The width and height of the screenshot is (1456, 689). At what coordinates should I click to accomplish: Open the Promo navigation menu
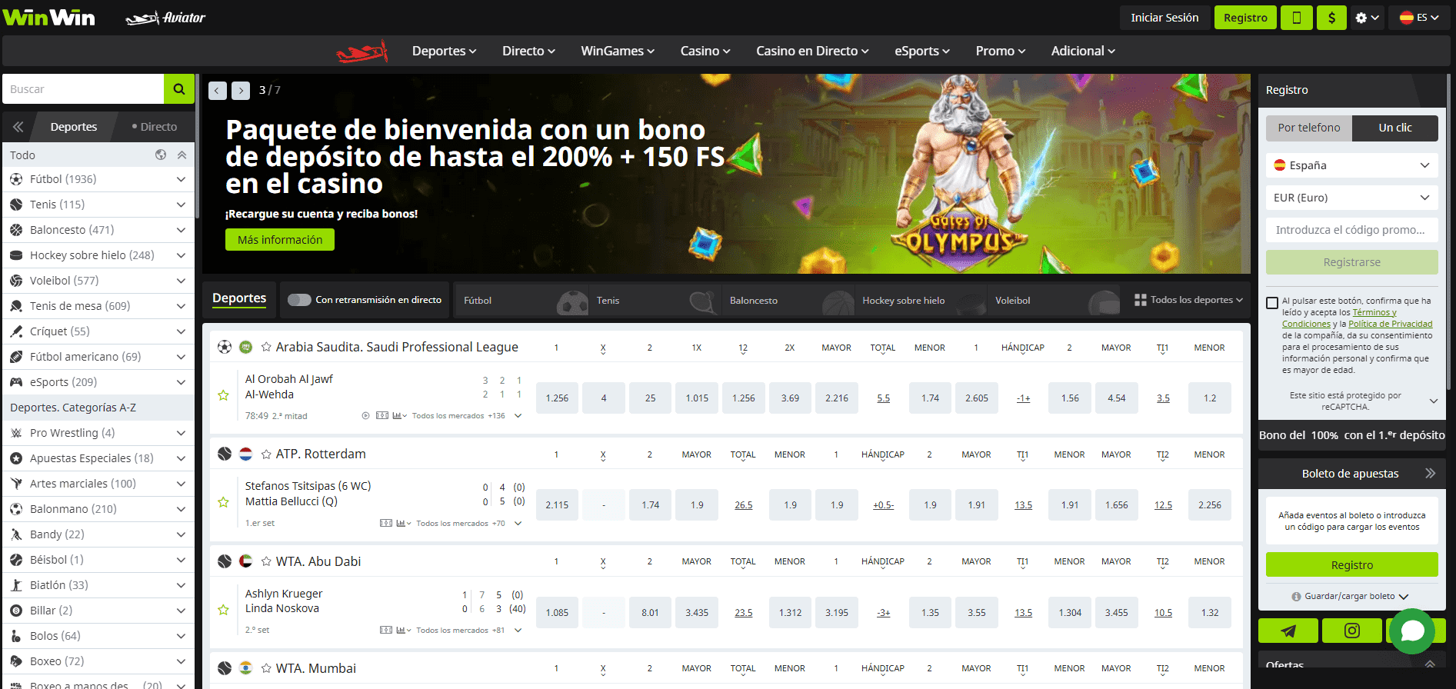click(x=1001, y=51)
